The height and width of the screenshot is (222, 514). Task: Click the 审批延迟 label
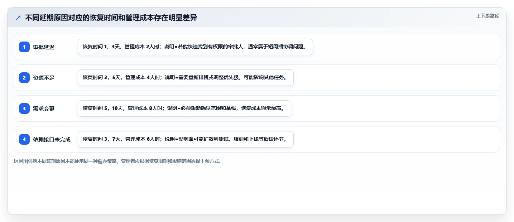pos(44,47)
